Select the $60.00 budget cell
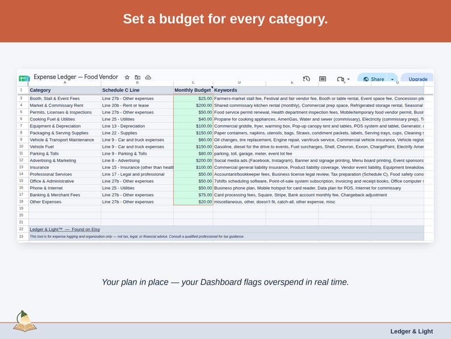451x339 pixels. [x=193, y=140]
